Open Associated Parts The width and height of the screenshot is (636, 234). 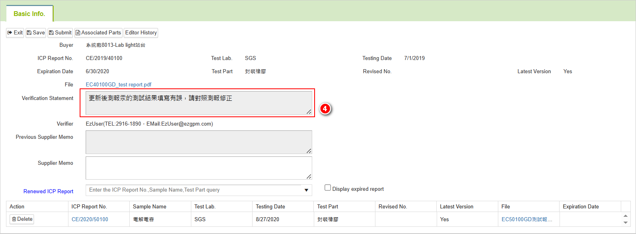98,33
